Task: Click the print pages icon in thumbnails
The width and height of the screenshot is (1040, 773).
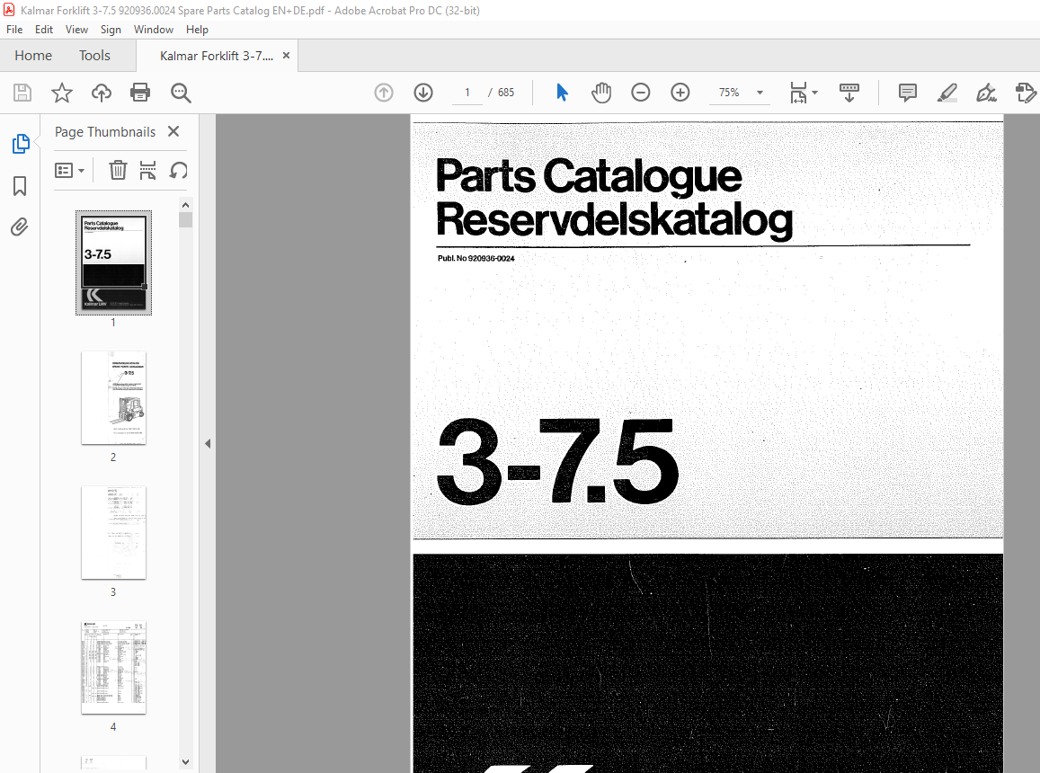Action: pyautogui.click(x=148, y=171)
